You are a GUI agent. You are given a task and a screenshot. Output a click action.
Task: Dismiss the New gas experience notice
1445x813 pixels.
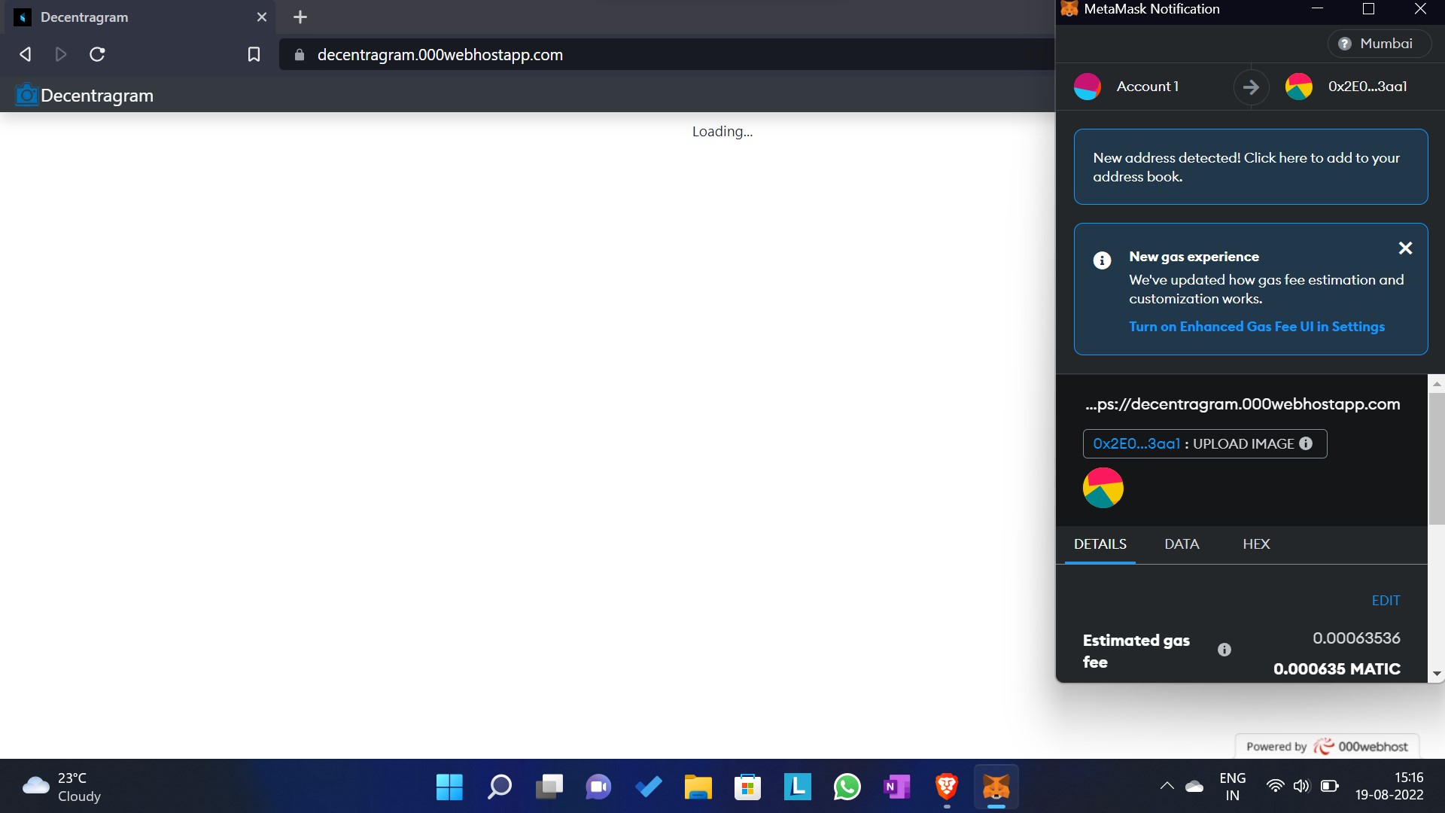coord(1404,248)
